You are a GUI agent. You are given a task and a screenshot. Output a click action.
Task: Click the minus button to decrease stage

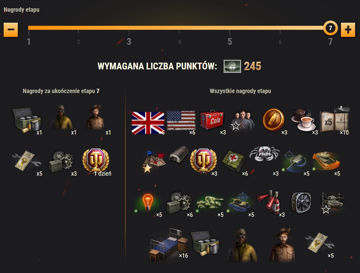11,30
